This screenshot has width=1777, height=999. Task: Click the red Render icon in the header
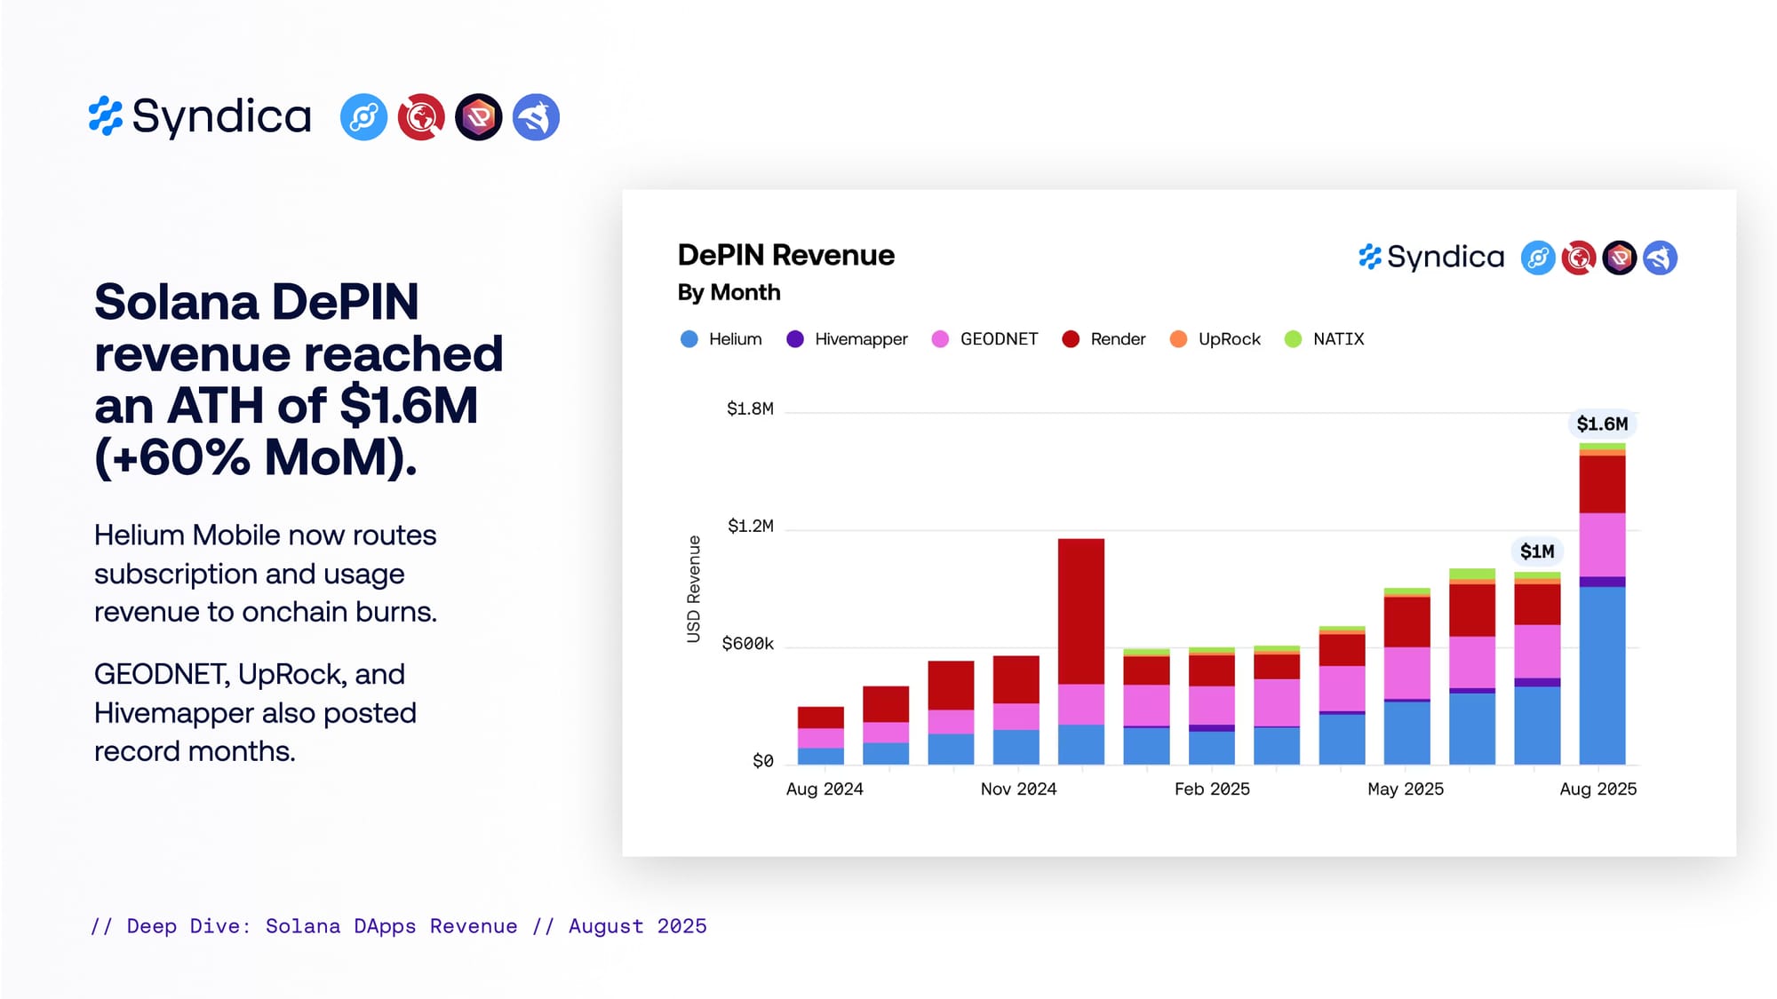click(x=421, y=117)
